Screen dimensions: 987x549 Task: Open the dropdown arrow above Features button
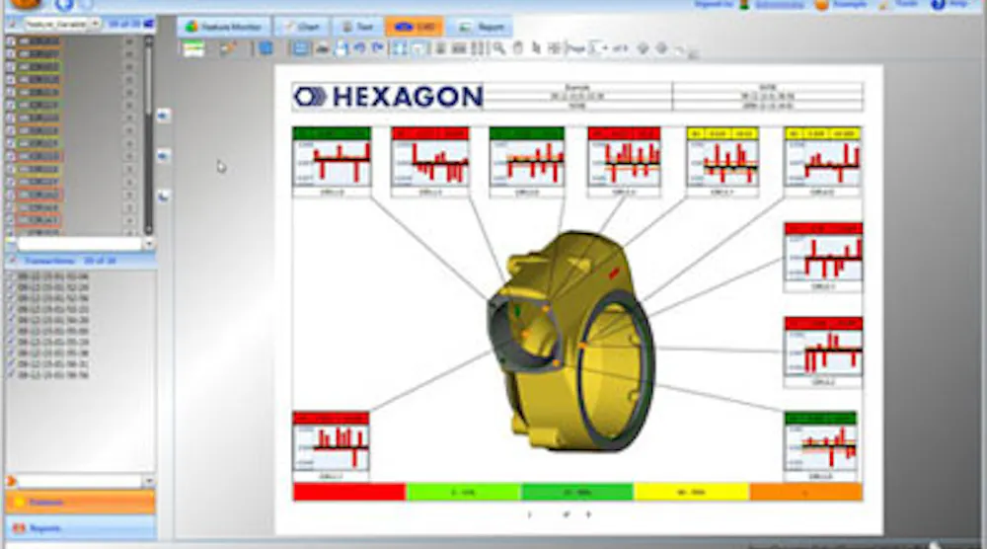tap(149, 482)
